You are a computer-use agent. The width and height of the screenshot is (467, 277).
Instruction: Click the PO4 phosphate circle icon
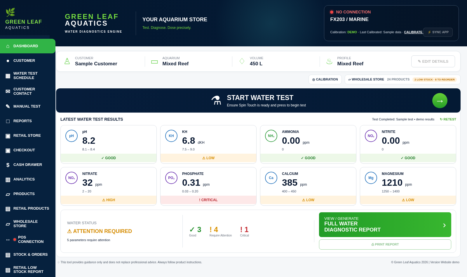point(171,178)
